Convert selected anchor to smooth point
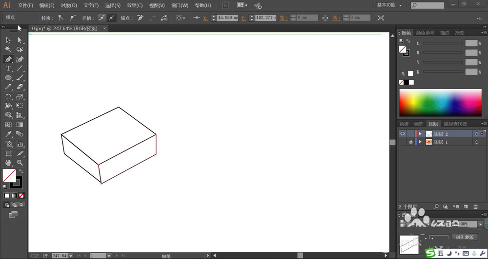The height and width of the screenshot is (259, 488). (73, 18)
